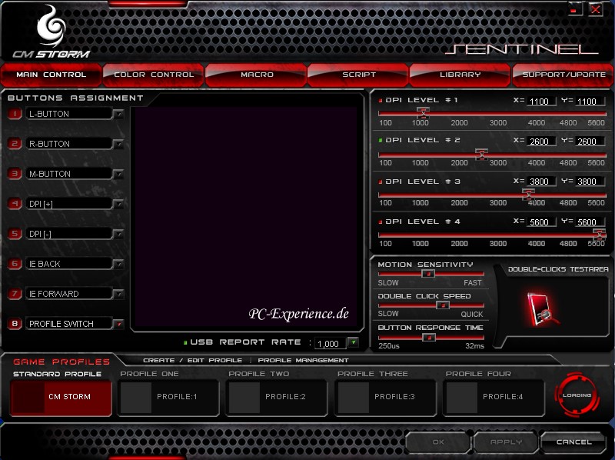Click the Profile Two color square
Viewport: 615px width, 460px height.
tap(244, 397)
